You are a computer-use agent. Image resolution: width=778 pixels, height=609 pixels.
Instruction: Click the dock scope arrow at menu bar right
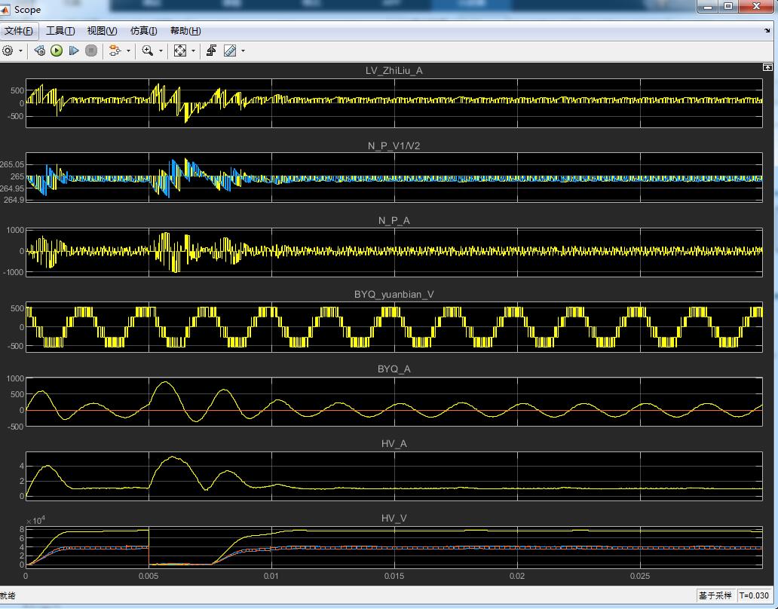(x=767, y=31)
